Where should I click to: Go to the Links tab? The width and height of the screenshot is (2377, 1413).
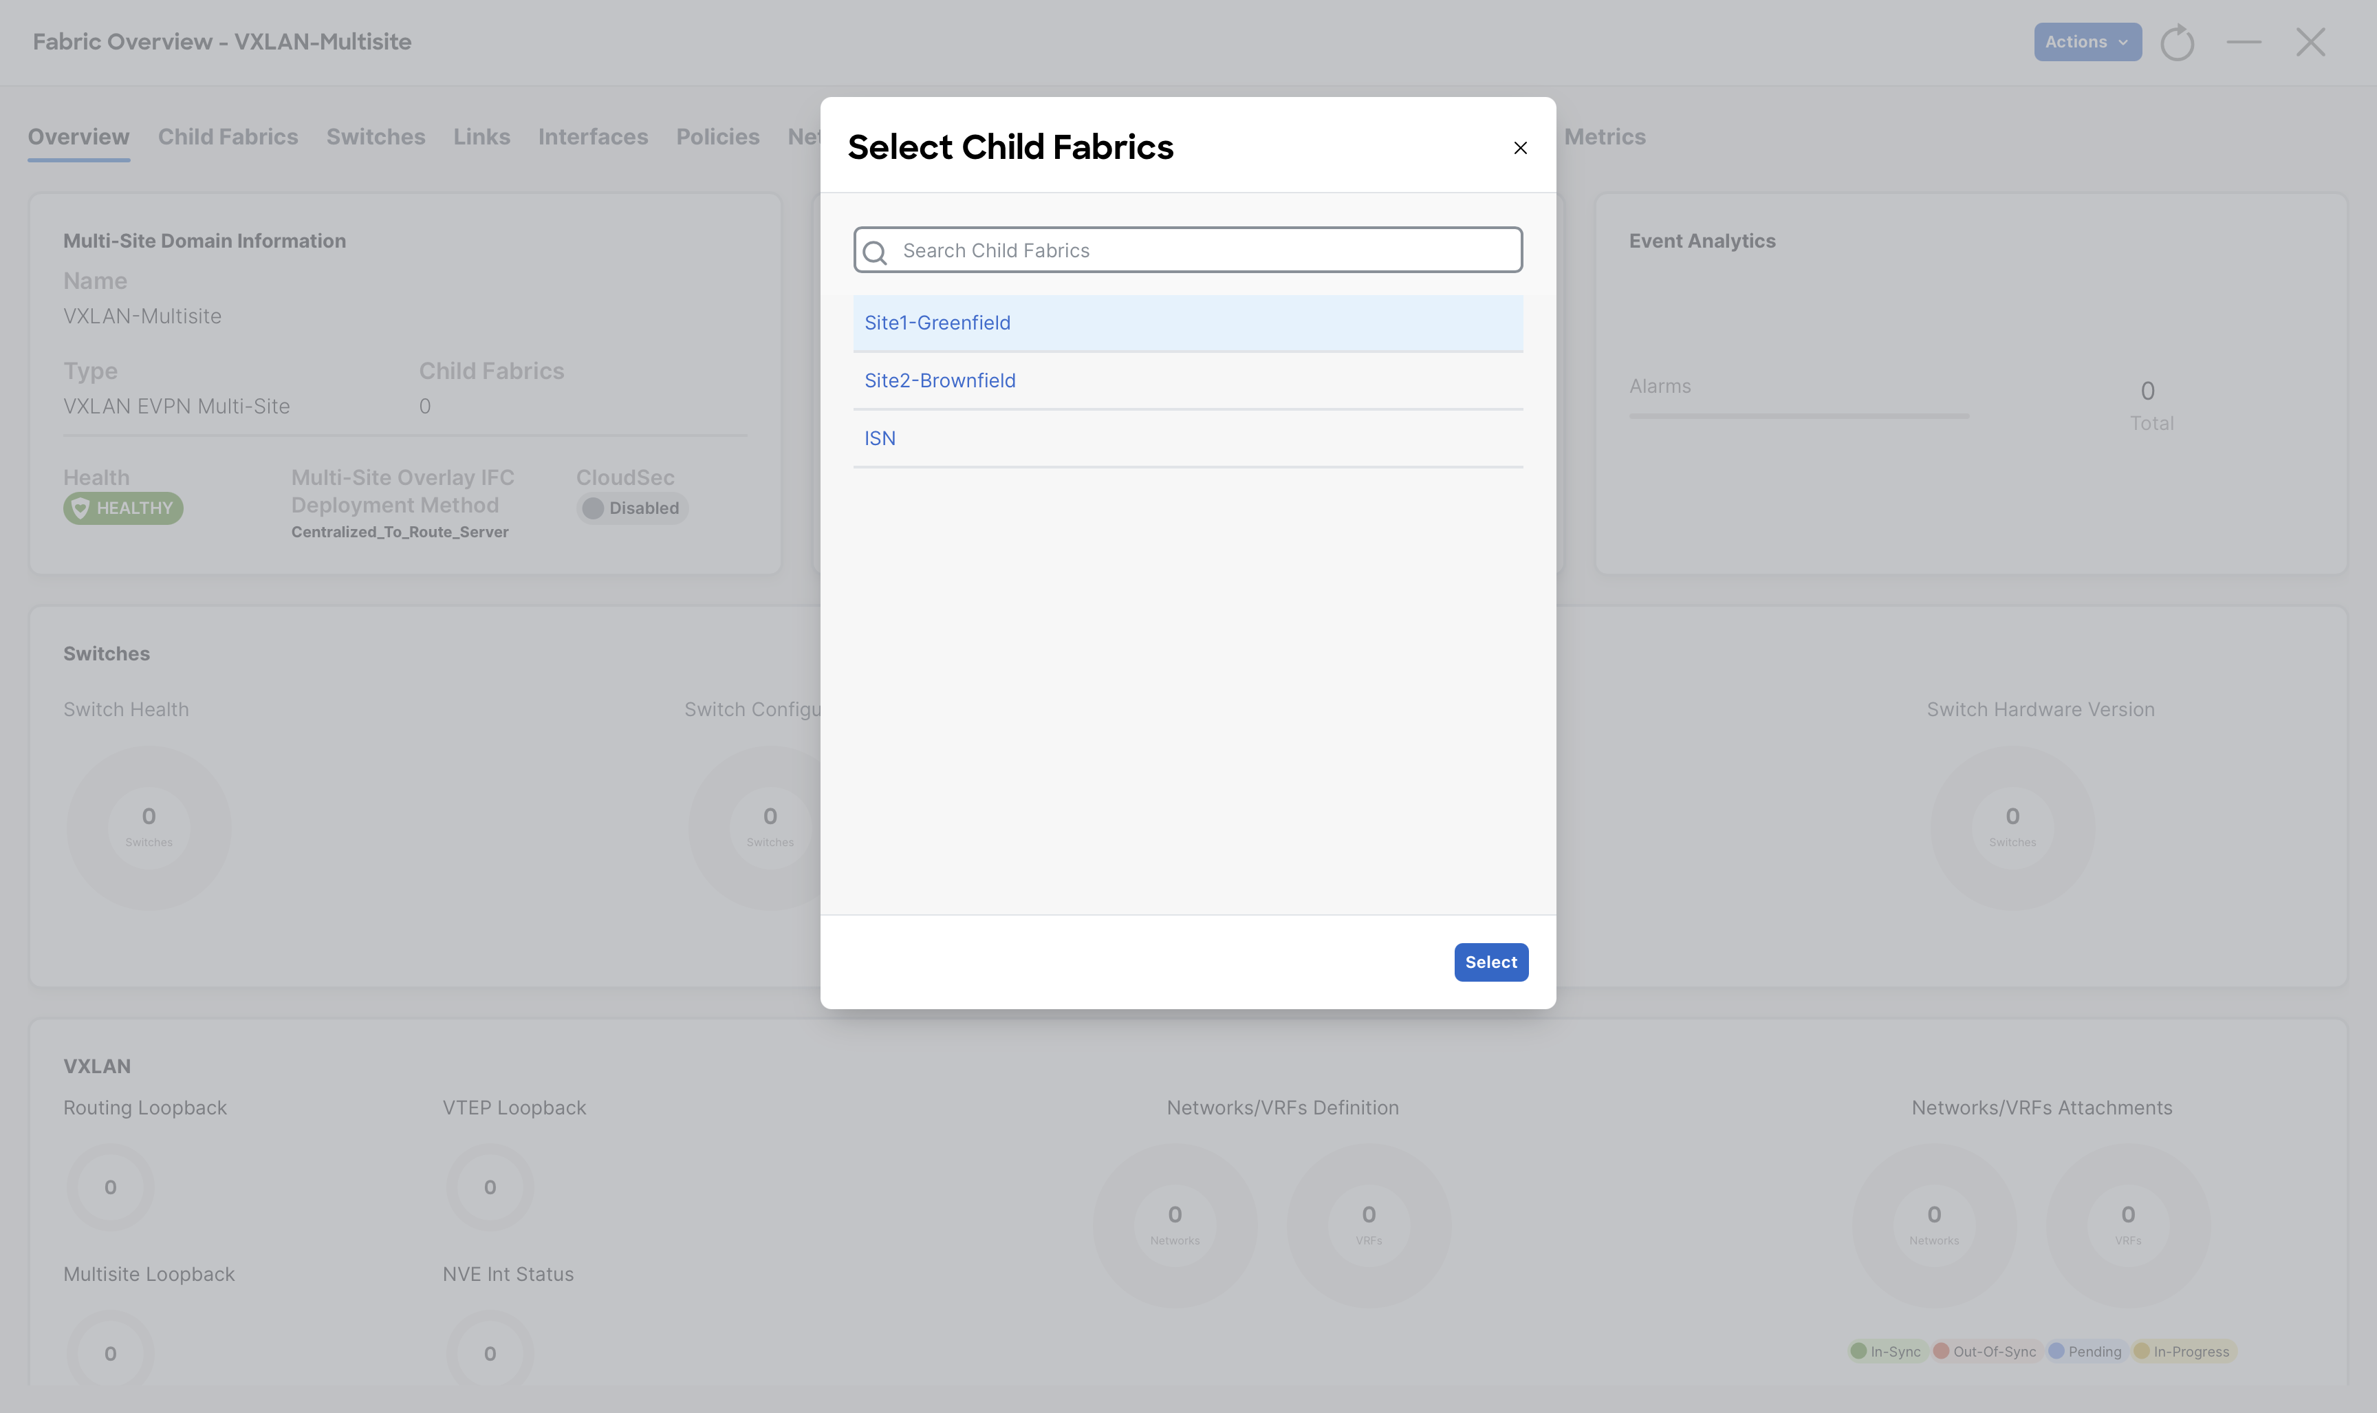coord(481,137)
